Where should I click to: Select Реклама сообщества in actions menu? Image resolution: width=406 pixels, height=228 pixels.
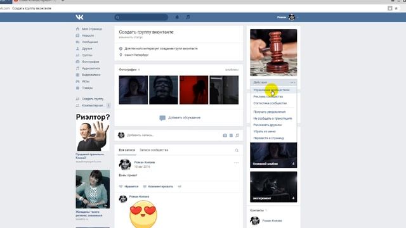(x=268, y=96)
